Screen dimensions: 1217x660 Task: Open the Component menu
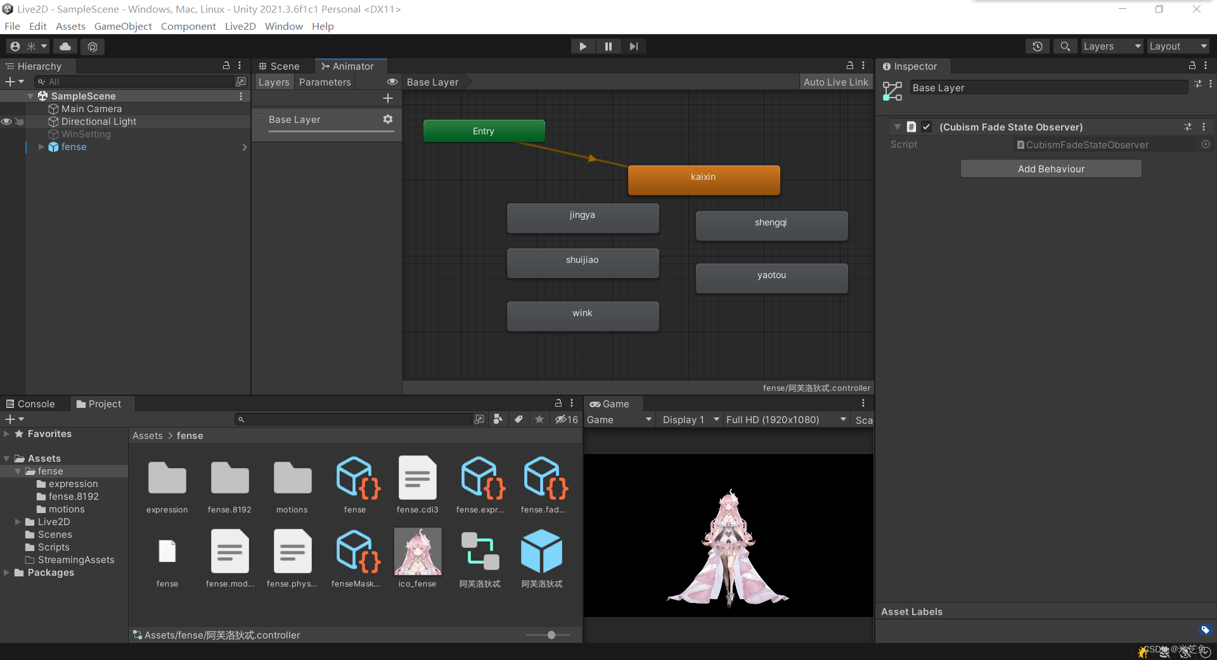[188, 26]
